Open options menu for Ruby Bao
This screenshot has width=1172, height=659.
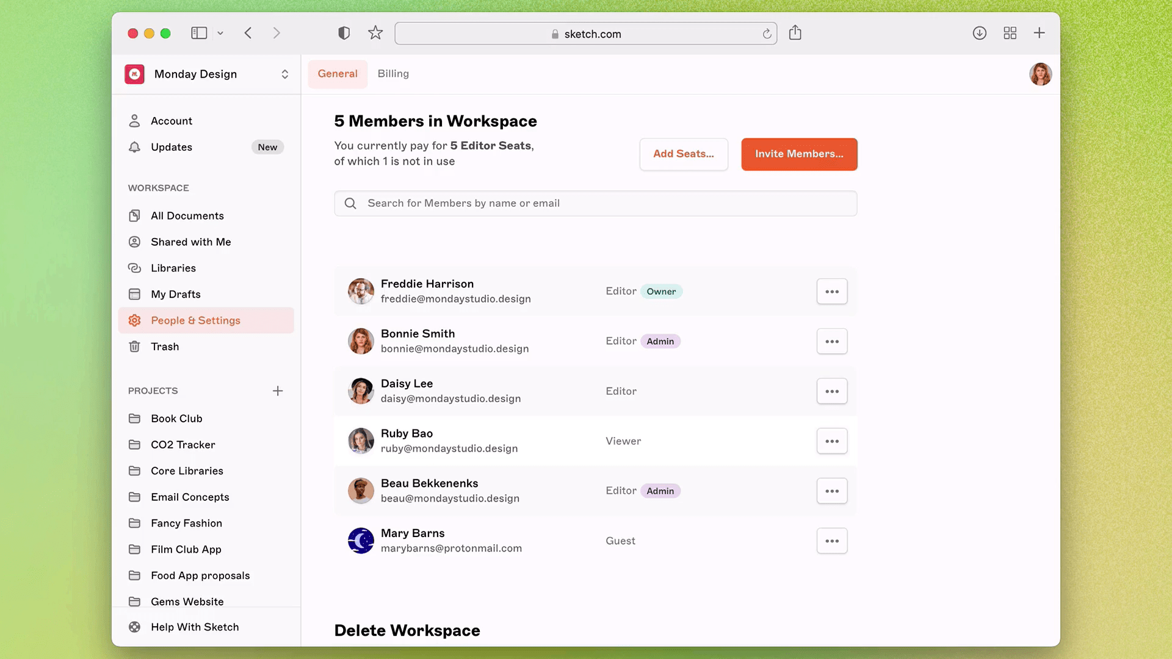[x=831, y=441]
